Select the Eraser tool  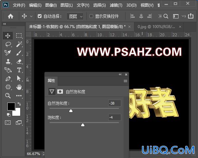coord(19,61)
